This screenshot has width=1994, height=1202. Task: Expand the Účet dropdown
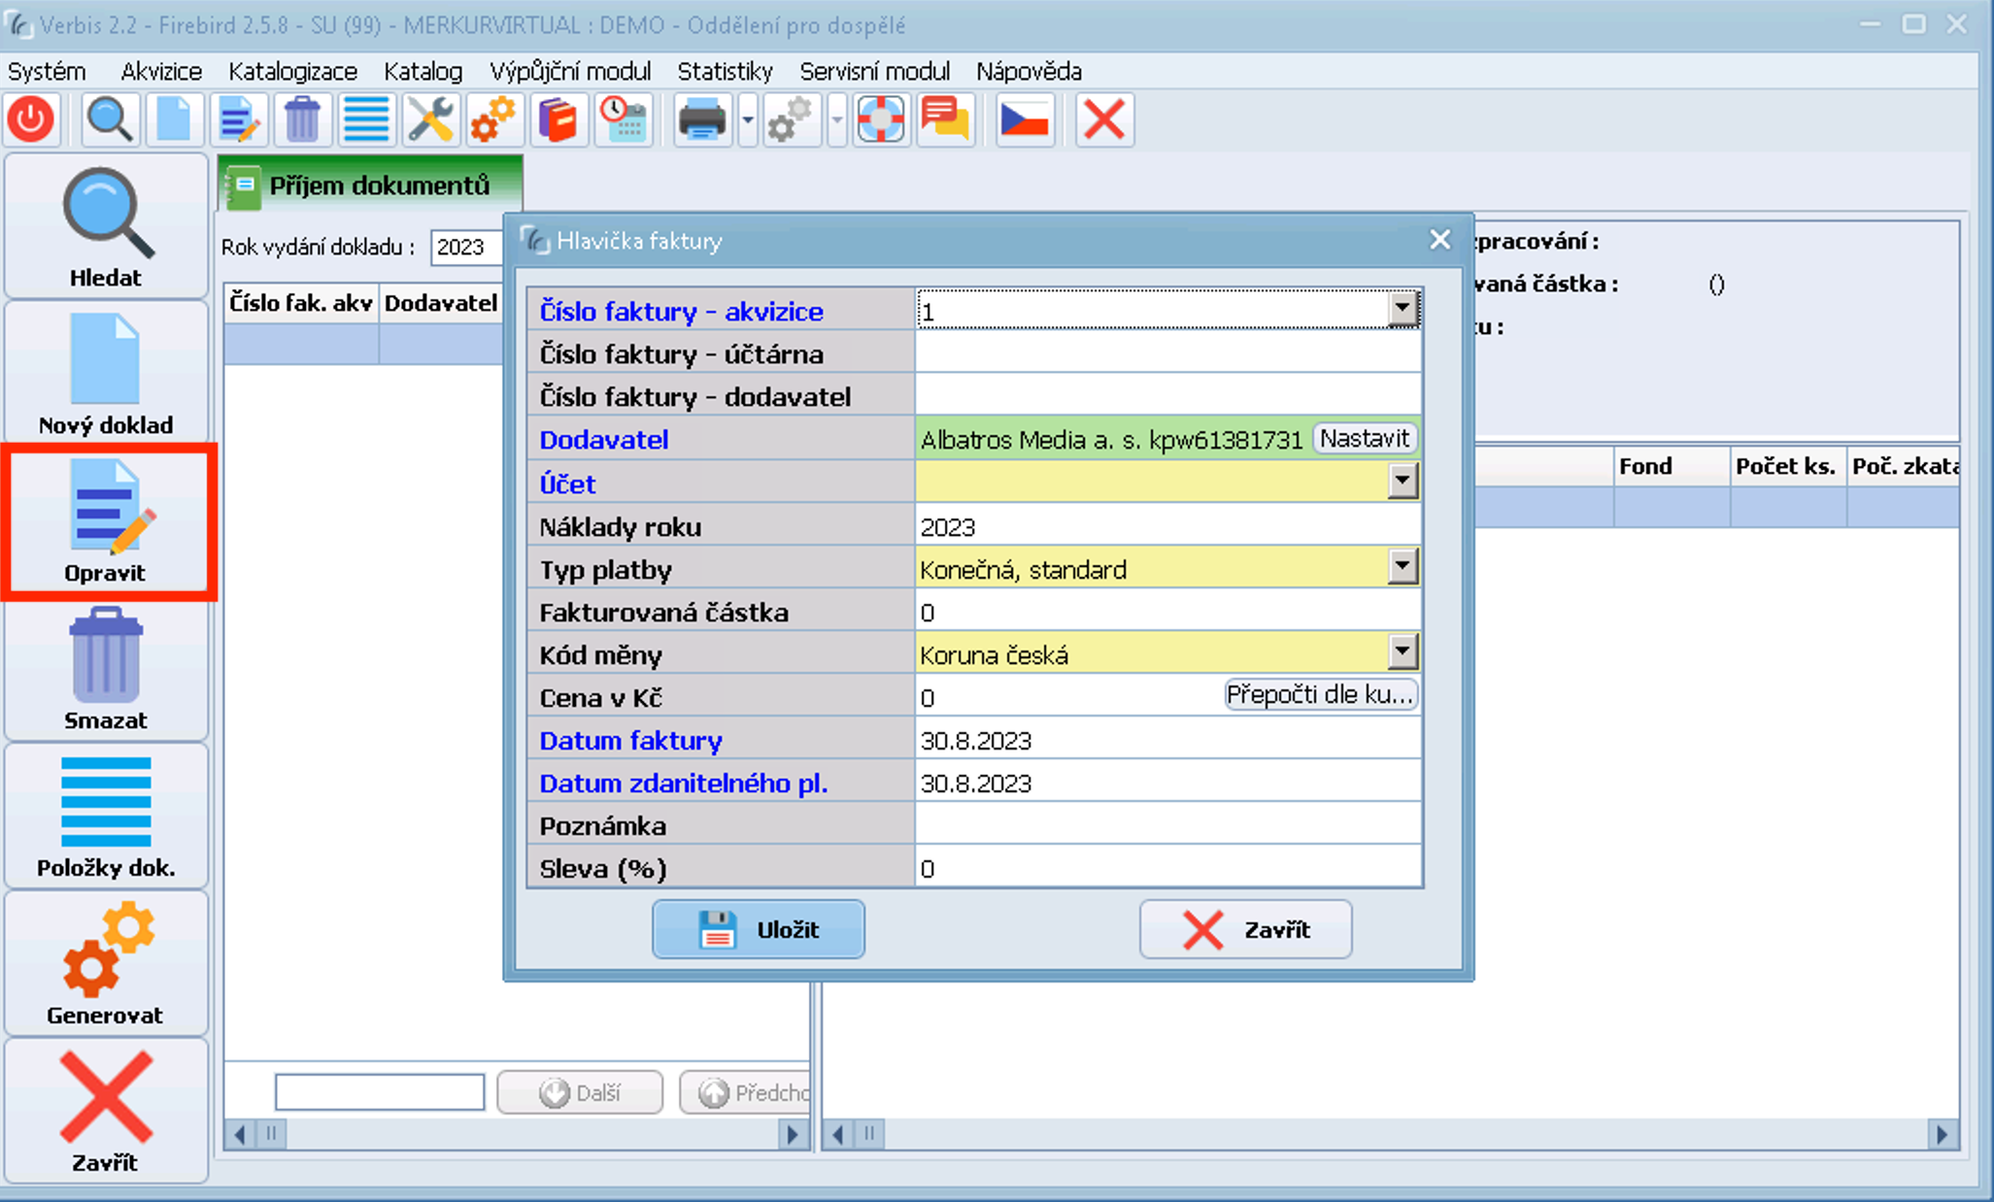[1402, 481]
